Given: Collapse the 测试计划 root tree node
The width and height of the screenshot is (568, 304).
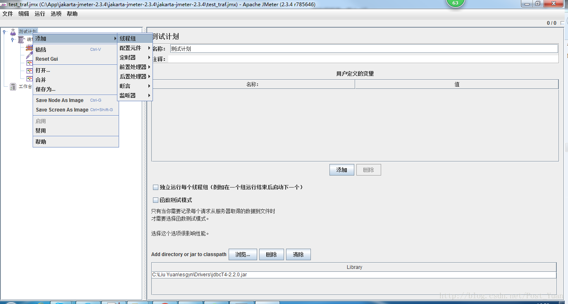Looking at the screenshot, I should point(4,32).
